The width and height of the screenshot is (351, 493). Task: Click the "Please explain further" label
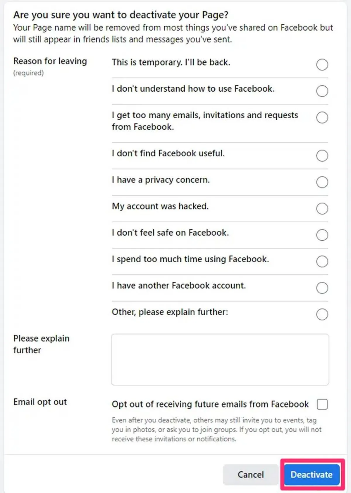coord(41,344)
